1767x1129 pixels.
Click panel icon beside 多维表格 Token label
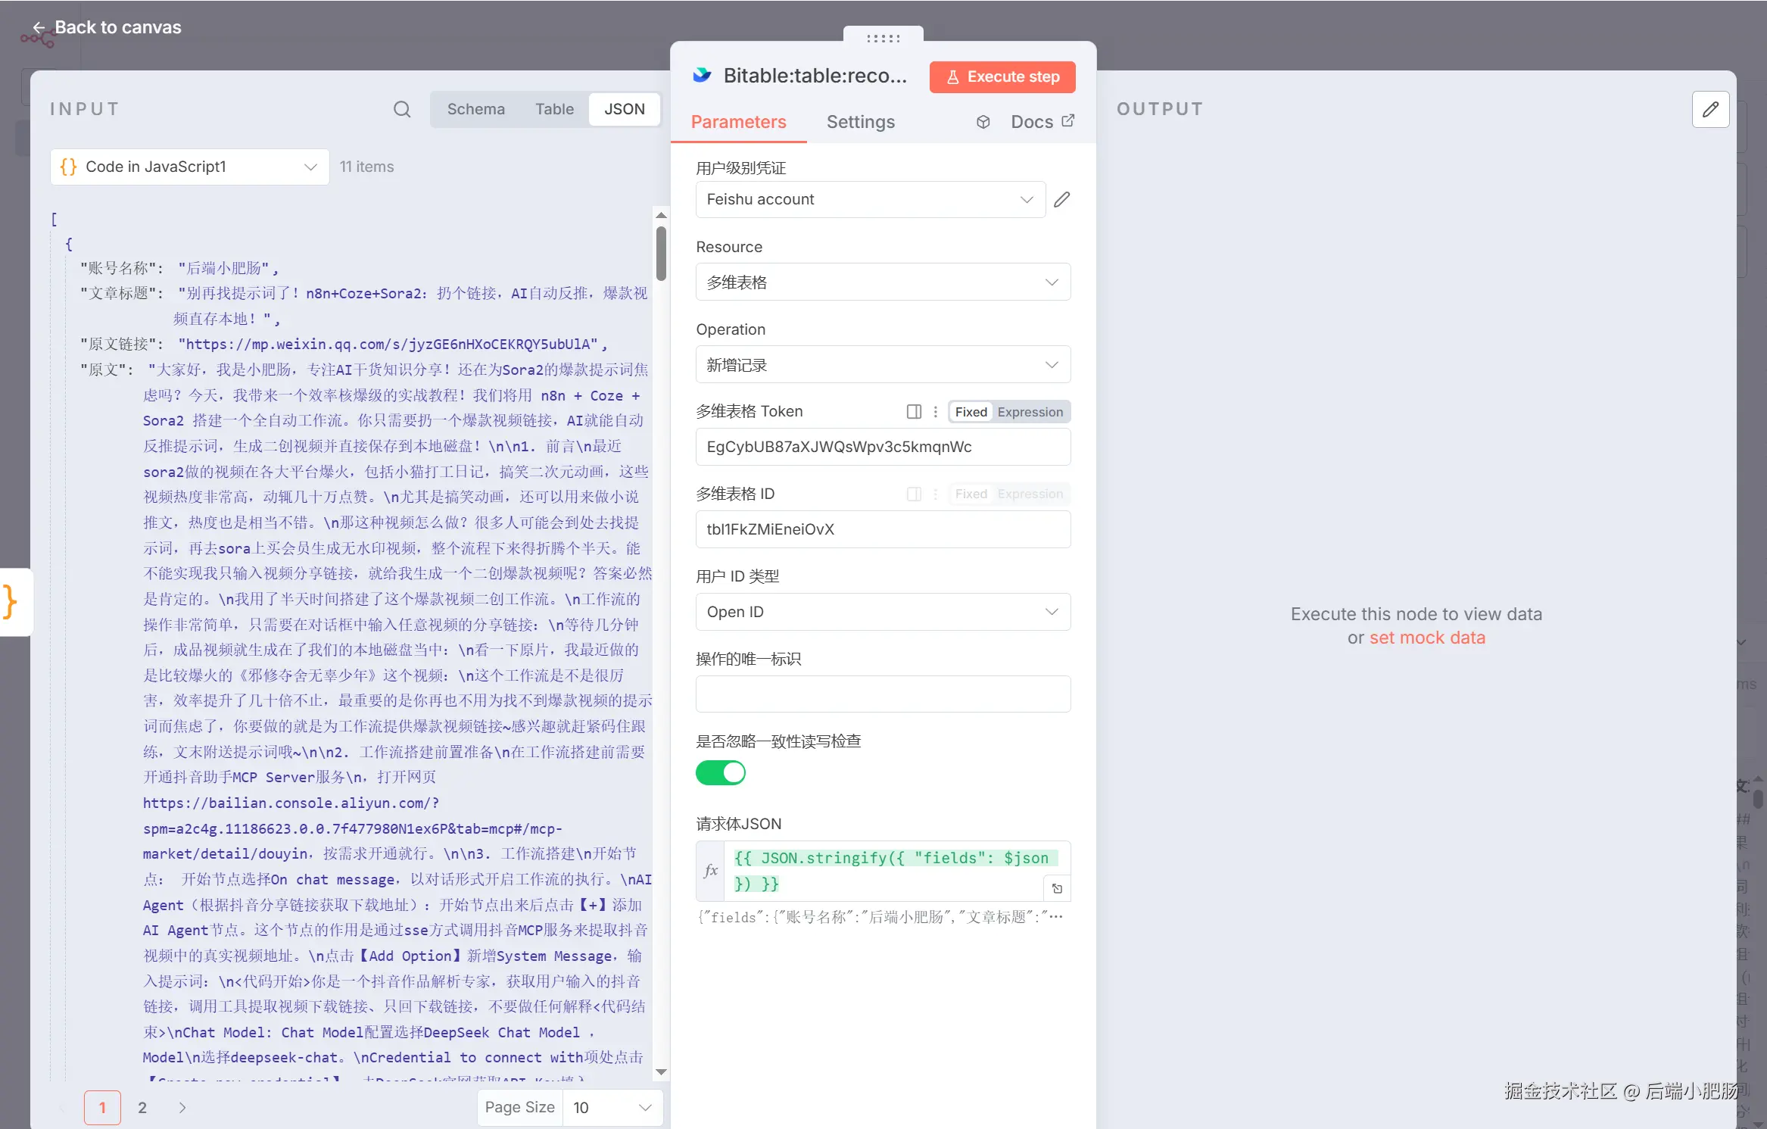coord(914,411)
